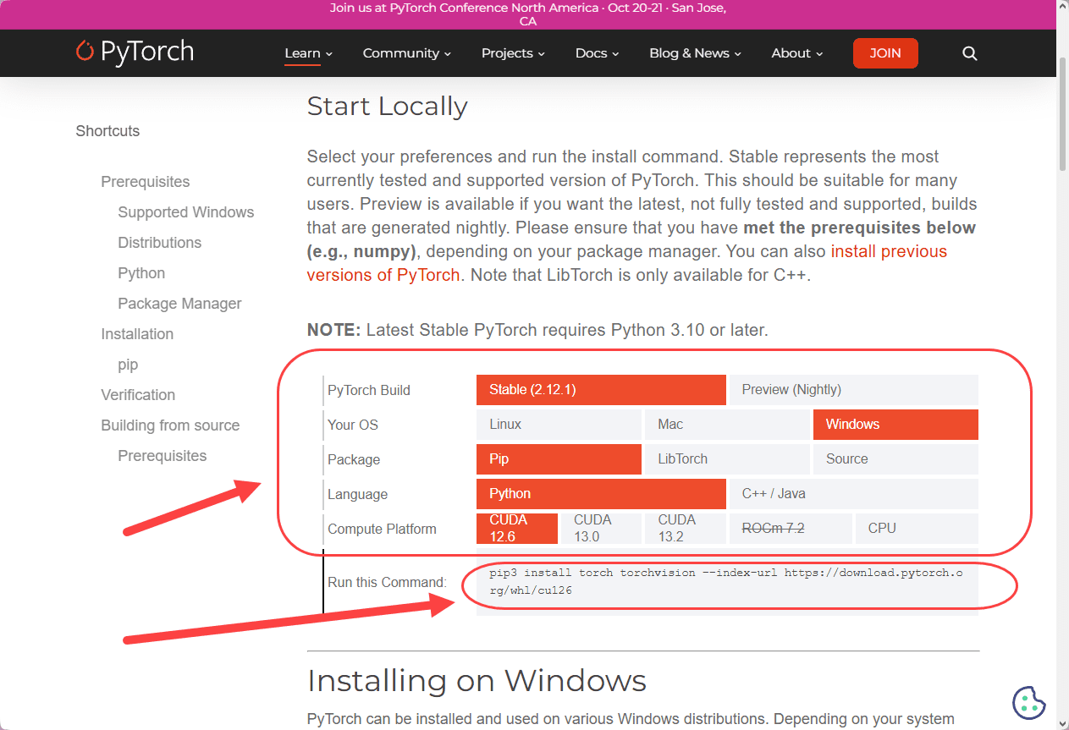Expand the Learn dropdown menu
This screenshot has height=730, width=1069.
308,53
